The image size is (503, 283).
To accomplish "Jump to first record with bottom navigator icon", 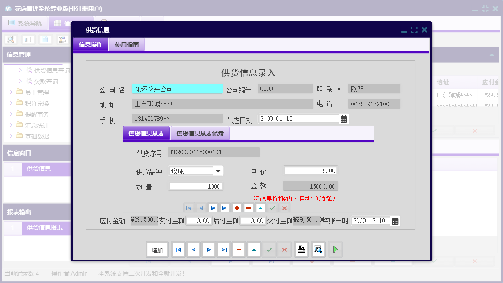I will point(178,249).
